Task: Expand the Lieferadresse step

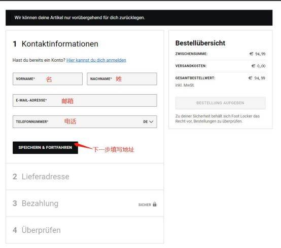Action: point(85,177)
